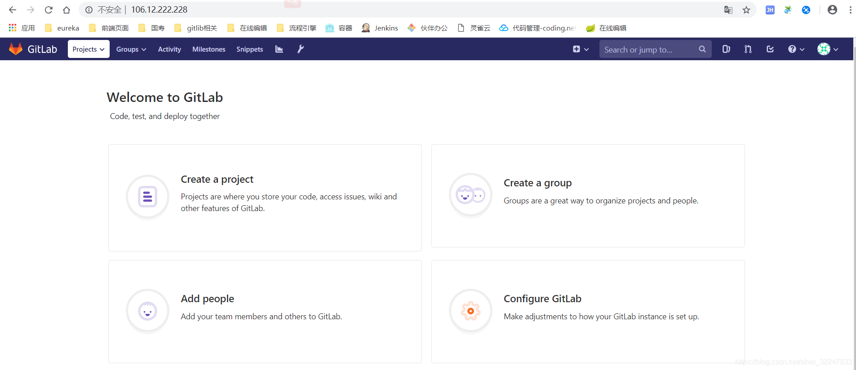
Task: Open the 容器 bookmark
Action: pyautogui.click(x=339, y=28)
